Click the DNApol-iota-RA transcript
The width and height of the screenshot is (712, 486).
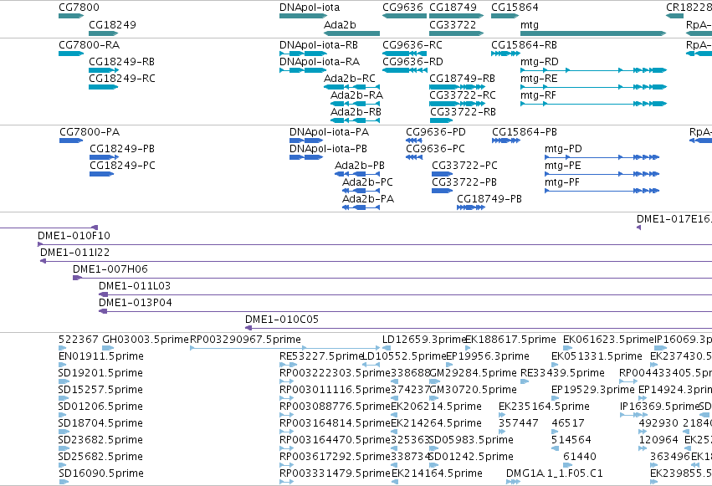pyautogui.click(x=304, y=70)
